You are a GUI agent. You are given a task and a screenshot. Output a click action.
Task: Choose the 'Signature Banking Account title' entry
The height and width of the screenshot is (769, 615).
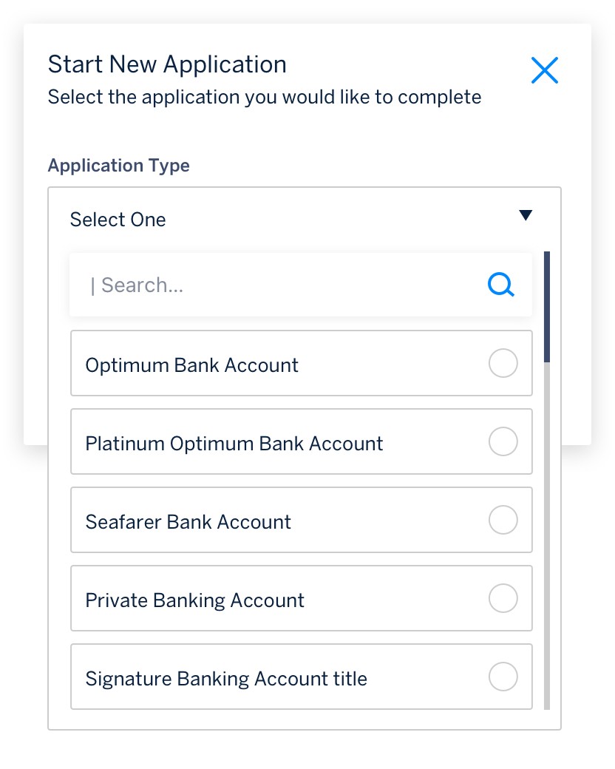coord(226,679)
